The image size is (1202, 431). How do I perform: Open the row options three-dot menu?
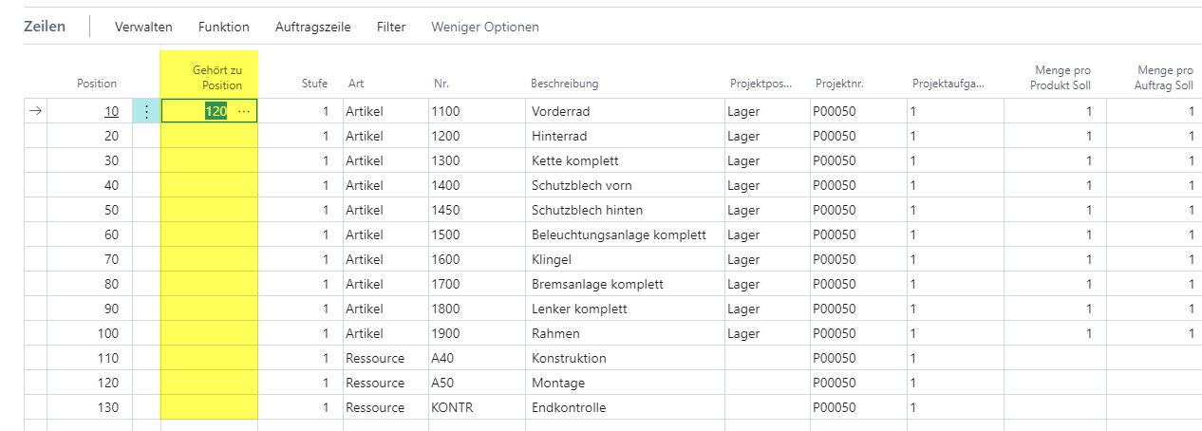[146, 111]
